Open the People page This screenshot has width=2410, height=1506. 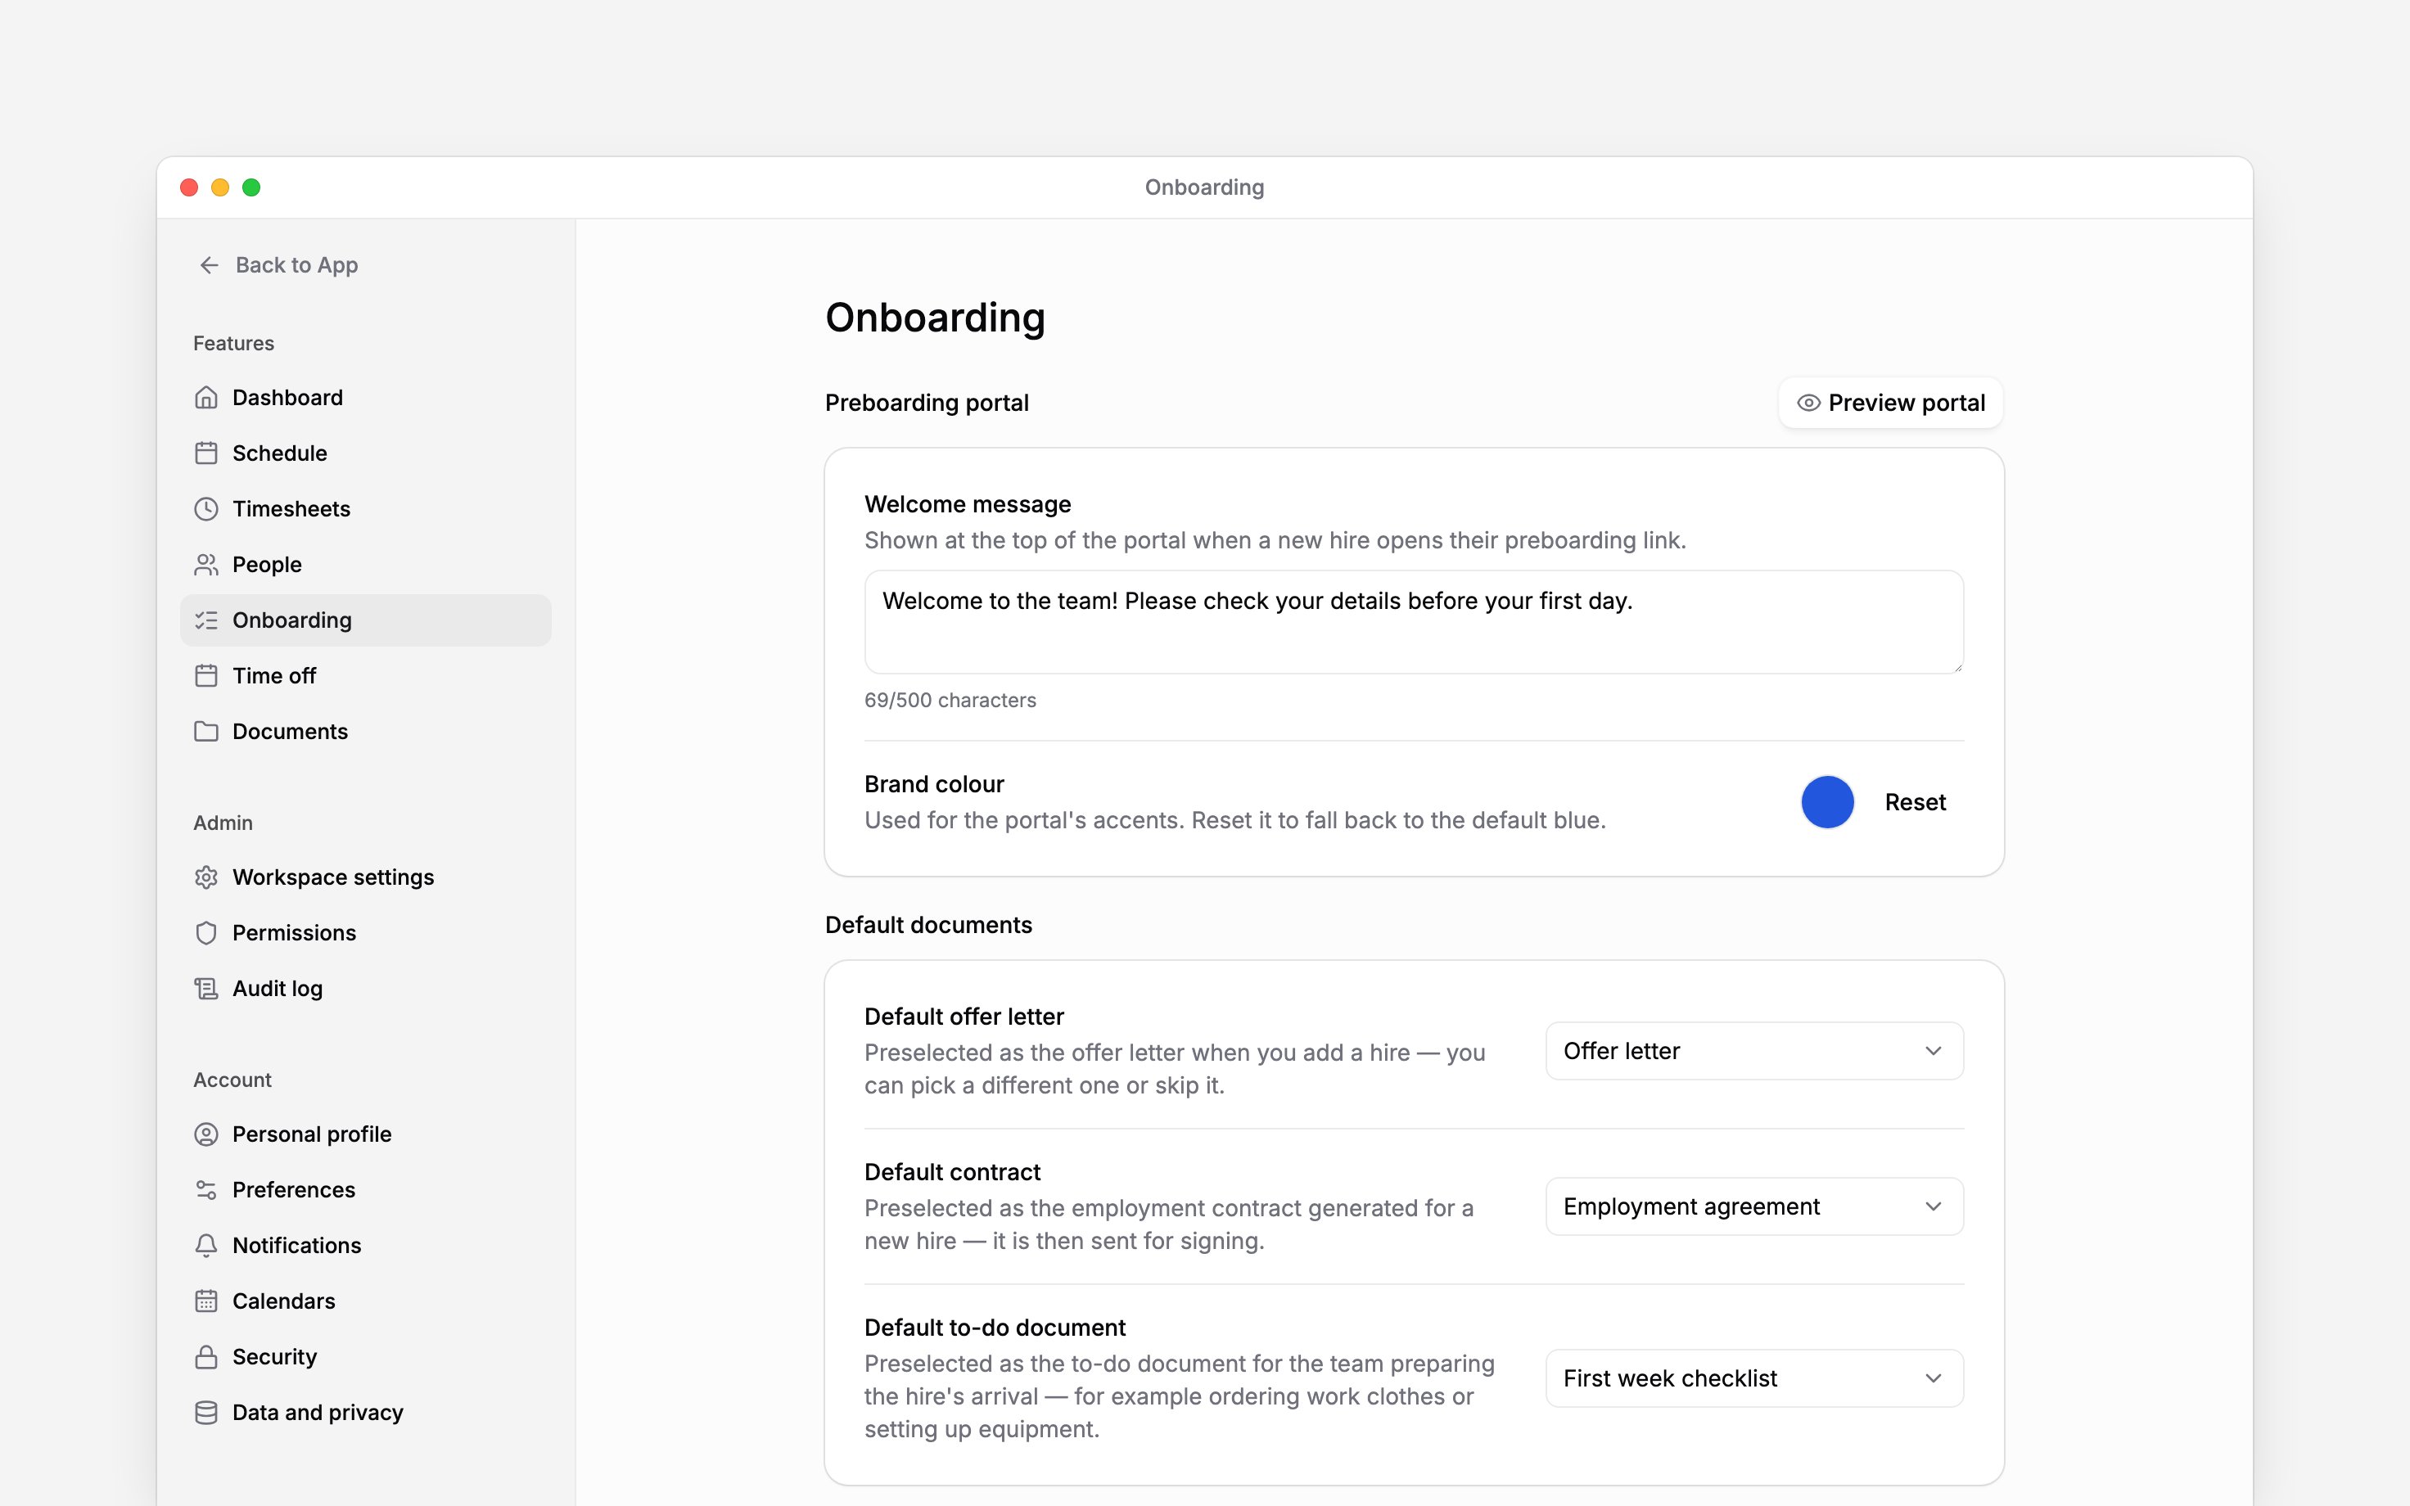point(365,565)
